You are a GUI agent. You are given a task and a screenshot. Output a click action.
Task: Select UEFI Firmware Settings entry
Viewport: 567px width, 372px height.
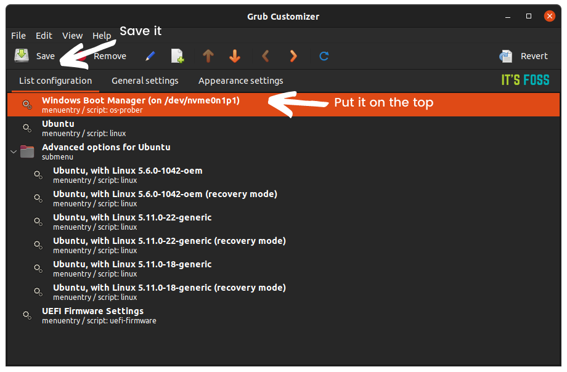283,315
